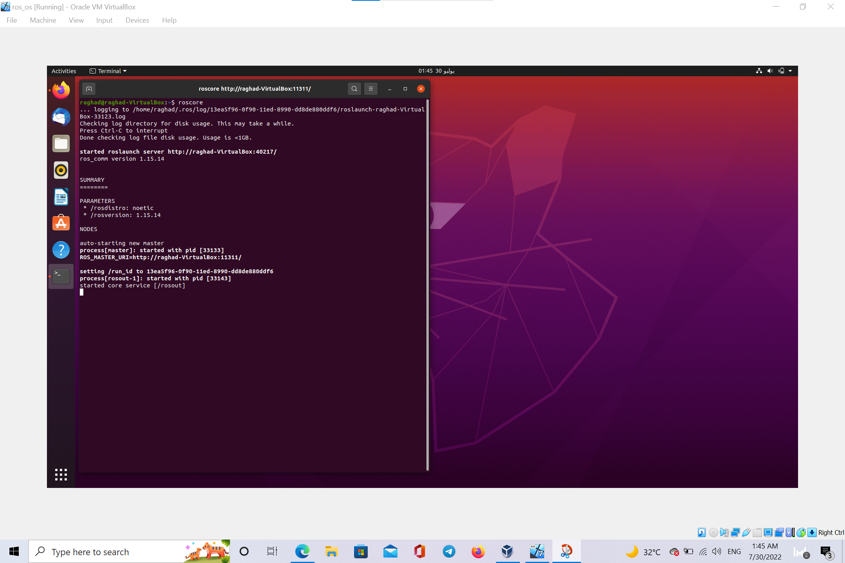The width and height of the screenshot is (845, 563).
Task: Open the Terminal app menu in the top bar
Action: pyautogui.click(x=108, y=71)
